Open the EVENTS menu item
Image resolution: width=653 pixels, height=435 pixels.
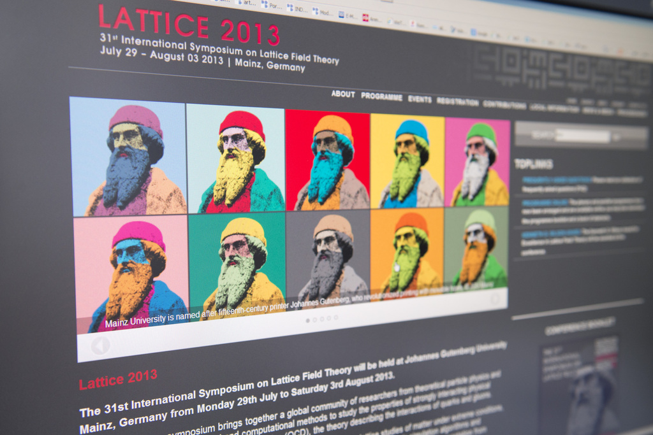[420, 99]
